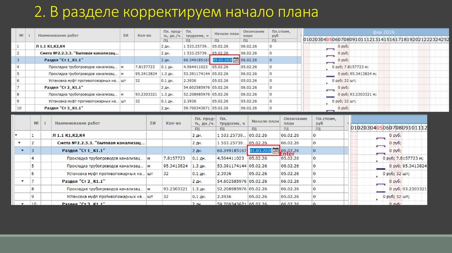Screen dimensions: 452x253
Task: Click labor value '53.391174144' in lower table
Action: [232, 166]
